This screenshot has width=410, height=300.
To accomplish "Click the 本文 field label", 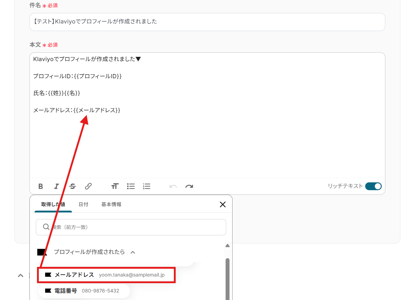I will 35,45.
